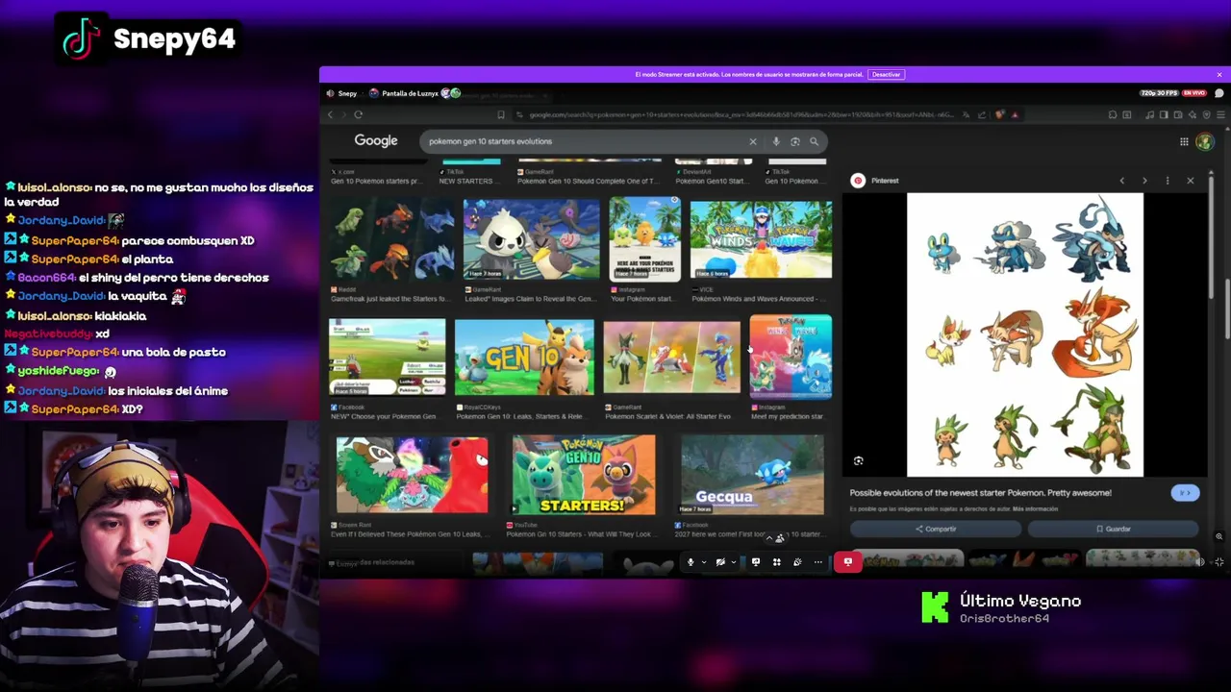The image size is (1231, 692).
Task: Click the stream volume icon
Action: click(1199, 562)
